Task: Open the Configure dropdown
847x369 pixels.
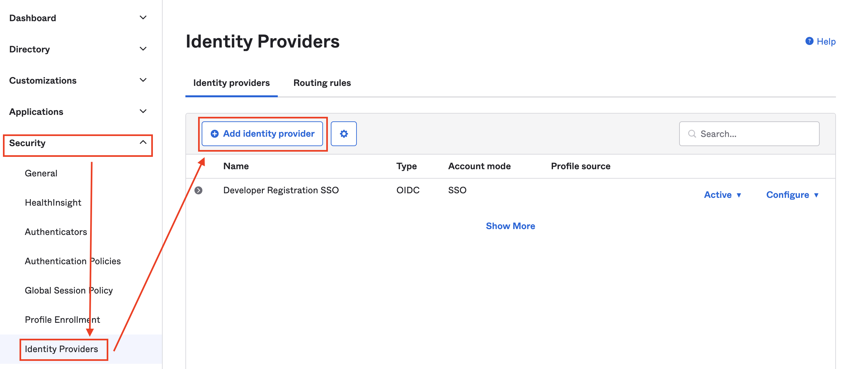Action: click(x=792, y=195)
